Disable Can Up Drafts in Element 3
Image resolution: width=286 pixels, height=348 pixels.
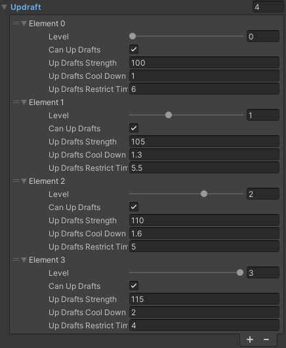click(x=134, y=286)
